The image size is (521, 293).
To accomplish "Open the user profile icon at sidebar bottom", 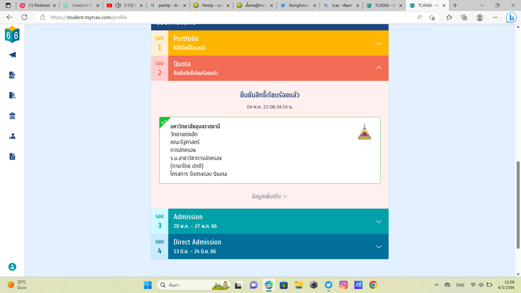I will click(12, 267).
